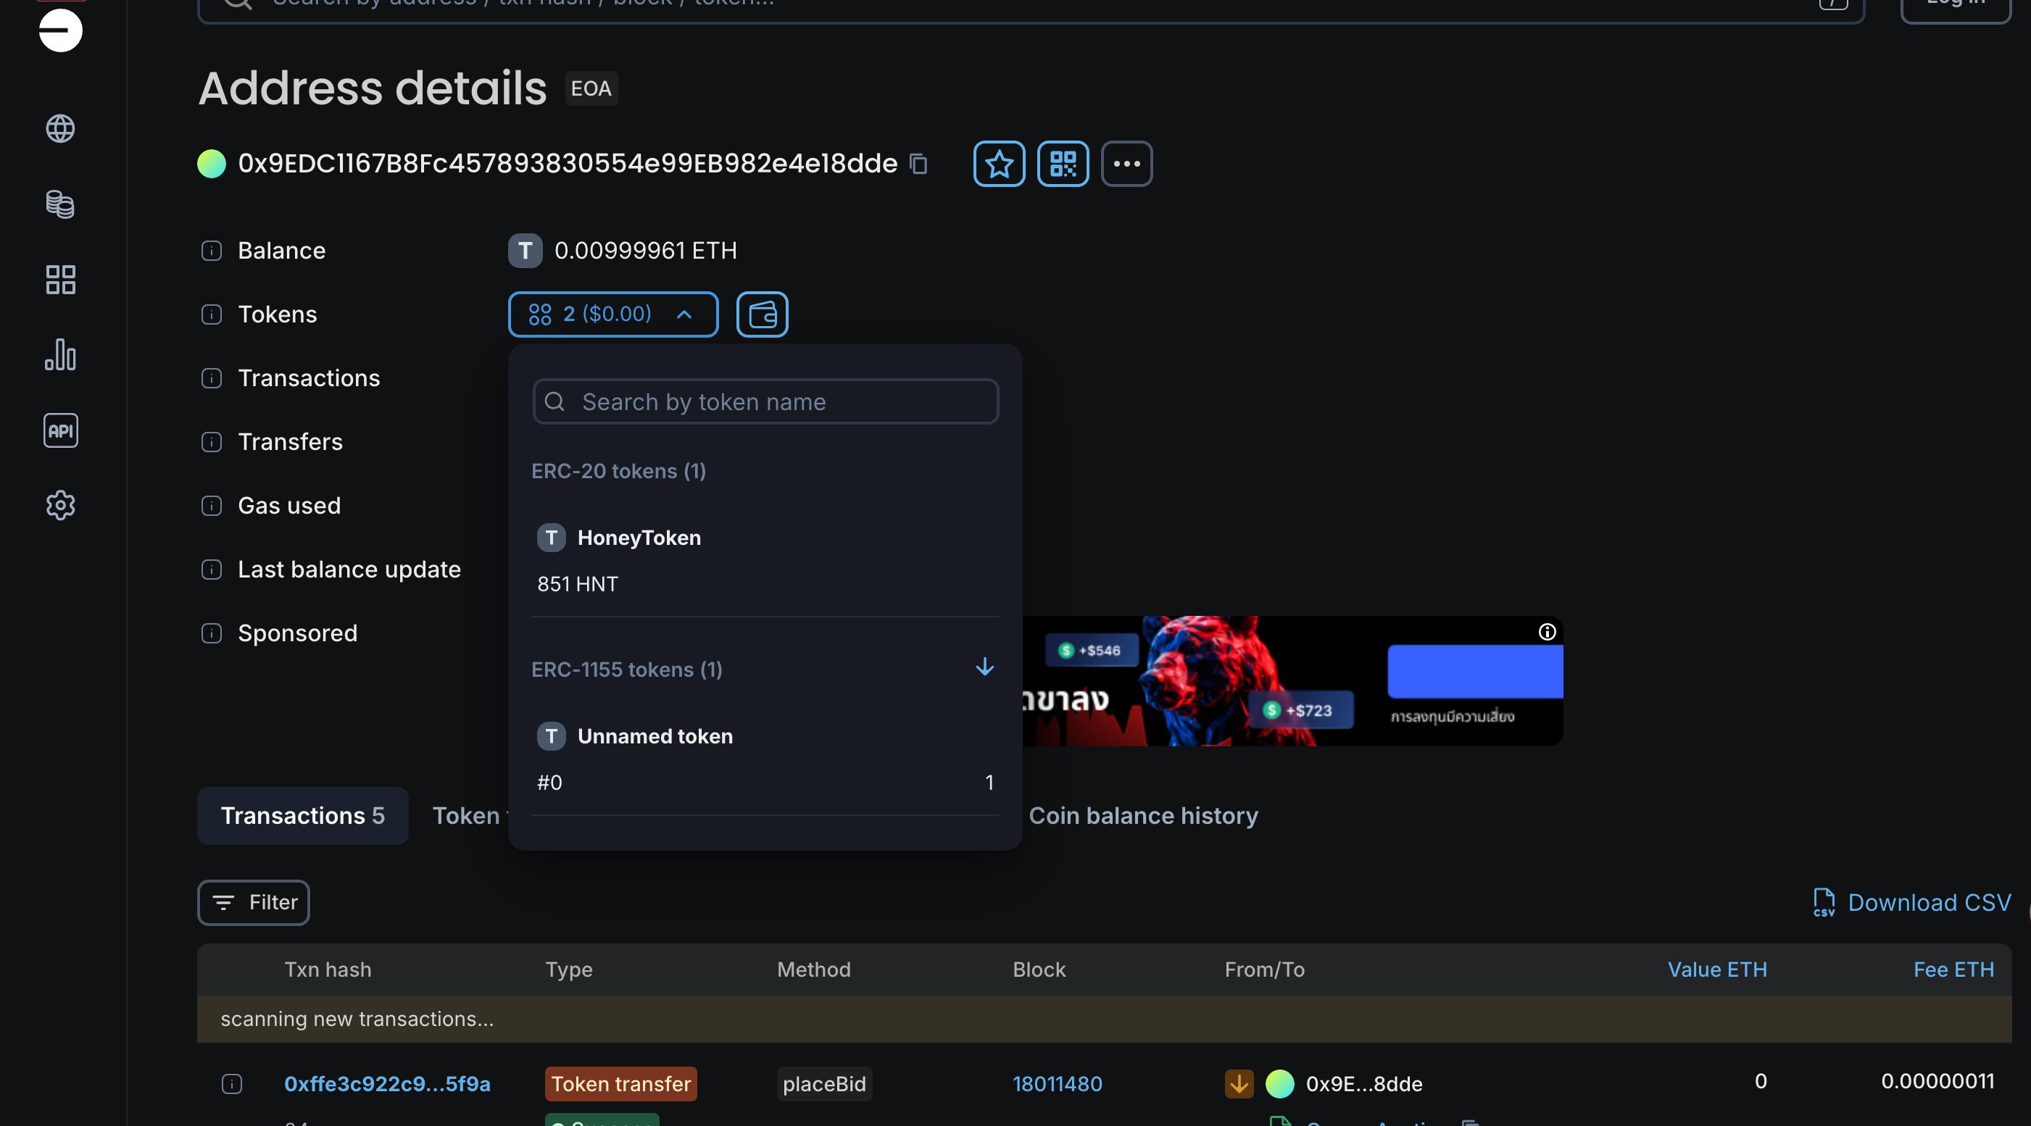Click the QR code icon for address
The height and width of the screenshot is (1126, 2031).
1062,162
